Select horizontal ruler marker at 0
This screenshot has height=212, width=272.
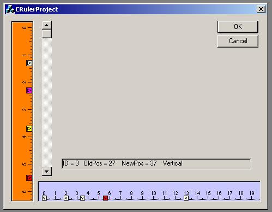pos(44,198)
